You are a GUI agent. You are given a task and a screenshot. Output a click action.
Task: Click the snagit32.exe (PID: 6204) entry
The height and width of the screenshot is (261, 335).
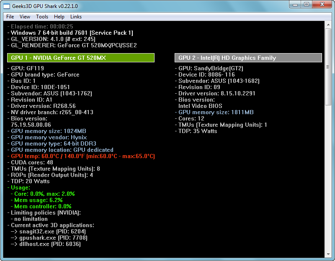tap(48, 232)
